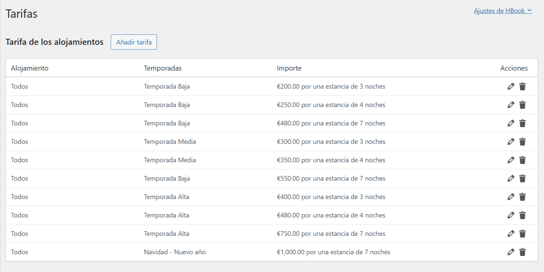Delete the €200.00 three-night rate
The height and width of the screenshot is (272, 544).
click(522, 86)
